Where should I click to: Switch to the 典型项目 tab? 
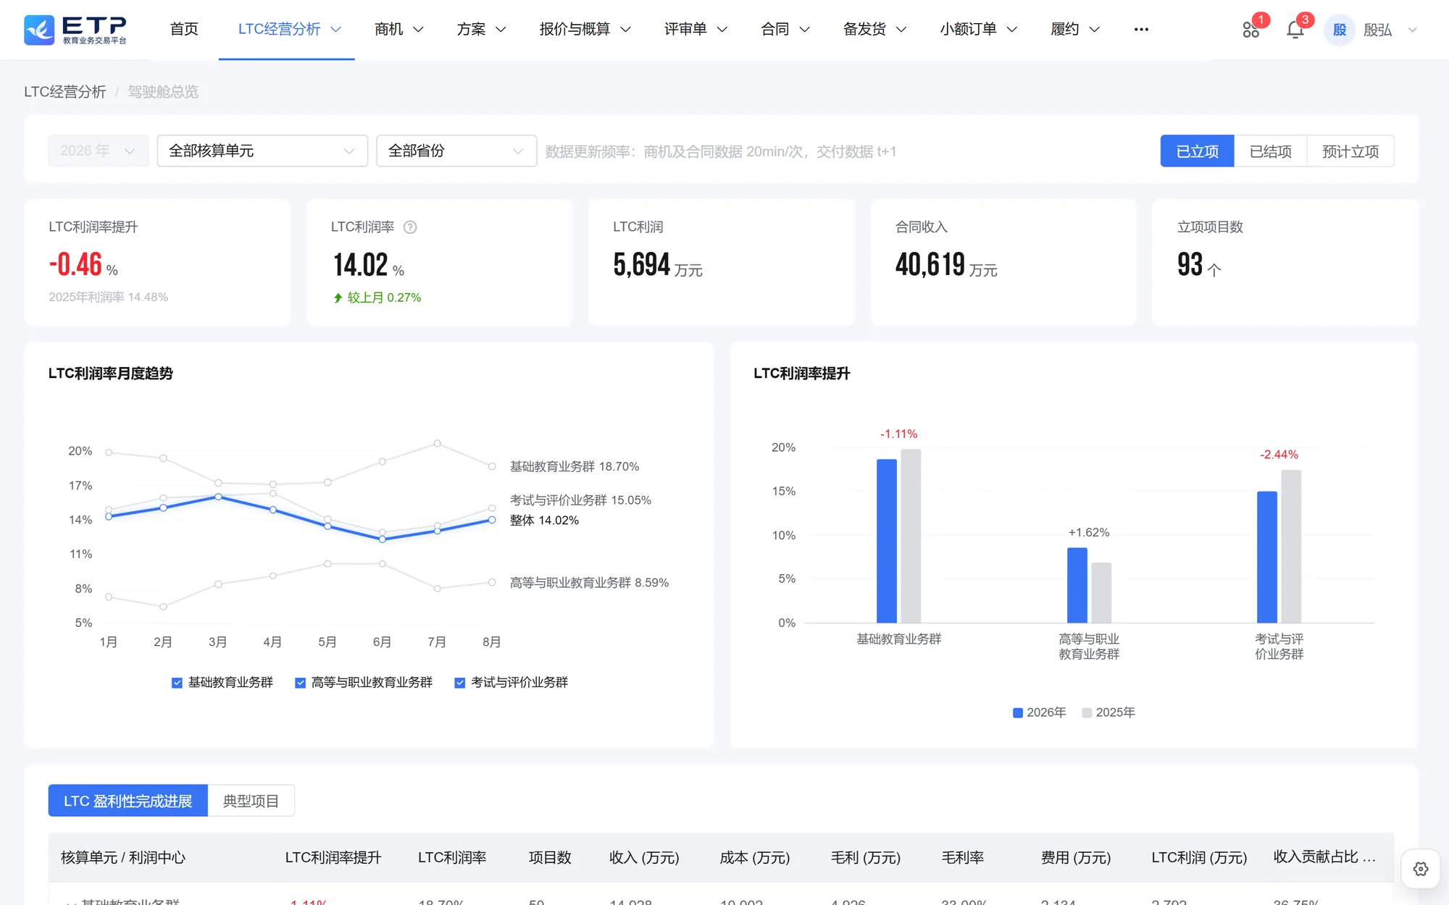coord(251,801)
